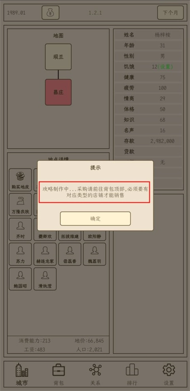Switch to the 背包 tab

coord(59,374)
